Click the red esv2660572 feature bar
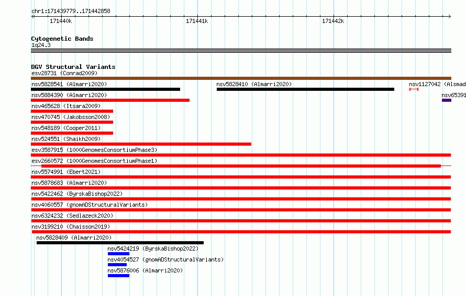This screenshot has width=466, height=296. [241, 166]
